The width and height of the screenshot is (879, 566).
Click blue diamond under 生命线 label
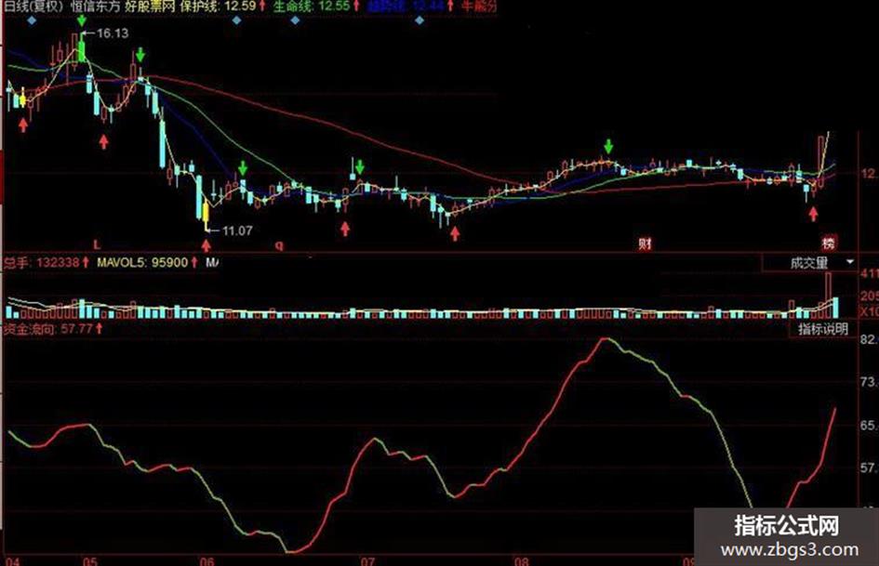pyautogui.click(x=295, y=20)
